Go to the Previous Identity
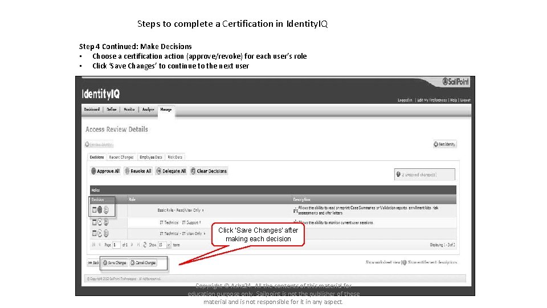The width and height of the screenshot is (547, 308). coord(99,144)
